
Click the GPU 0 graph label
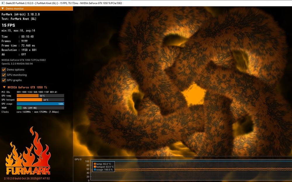point(78,159)
